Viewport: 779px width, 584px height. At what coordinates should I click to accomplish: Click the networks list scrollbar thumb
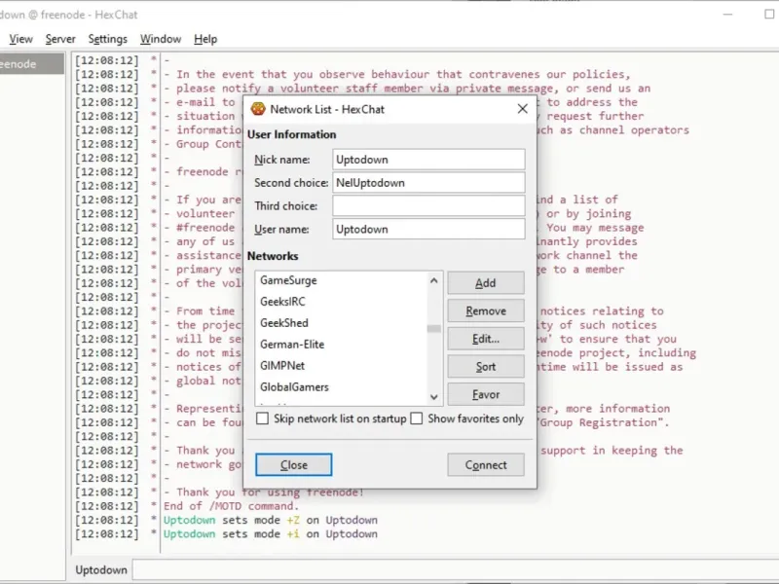pyautogui.click(x=433, y=329)
